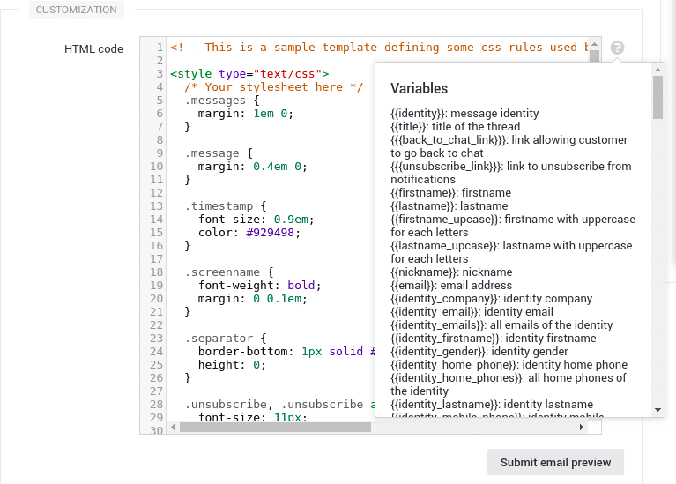Click the code editor's horizontal scrollbar thumb
676x484 pixels.
click(x=274, y=427)
